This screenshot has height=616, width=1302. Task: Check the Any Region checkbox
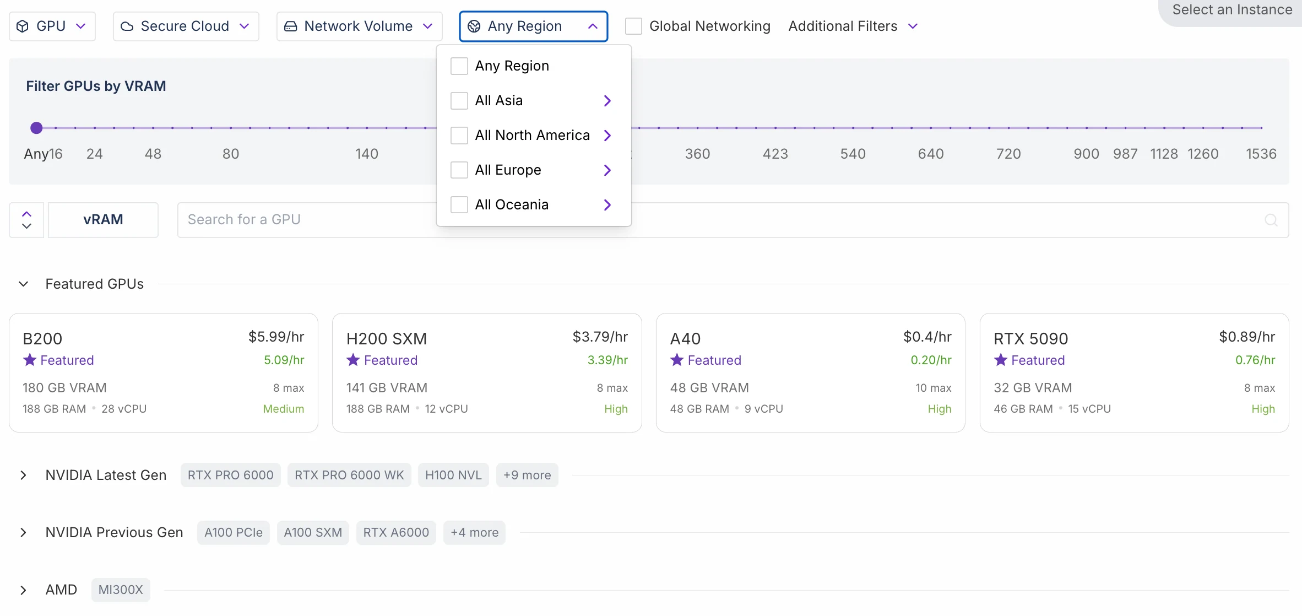coord(459,66)
